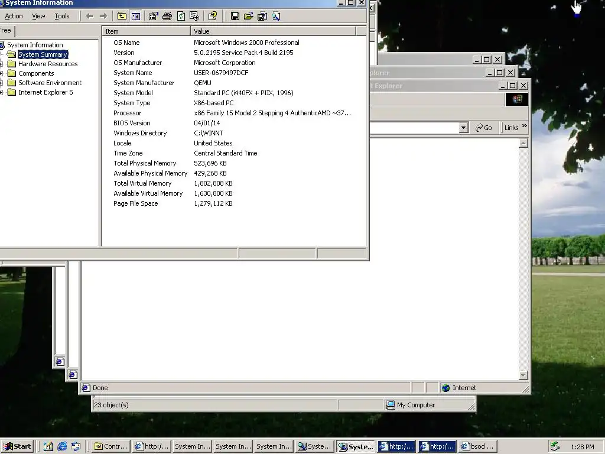Click the Refresh icon in the toolbar

coord(181,16)
